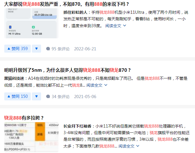The height and width of the screenshot is (153, 195).
Task: Downvote the answer with 359 upvotes
Action: [36, 49]
